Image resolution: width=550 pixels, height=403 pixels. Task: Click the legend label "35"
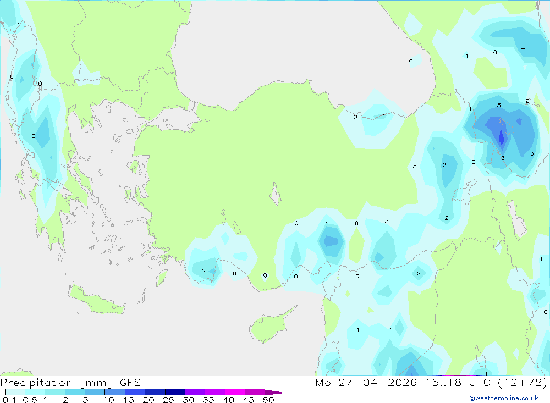click(208, 400)
